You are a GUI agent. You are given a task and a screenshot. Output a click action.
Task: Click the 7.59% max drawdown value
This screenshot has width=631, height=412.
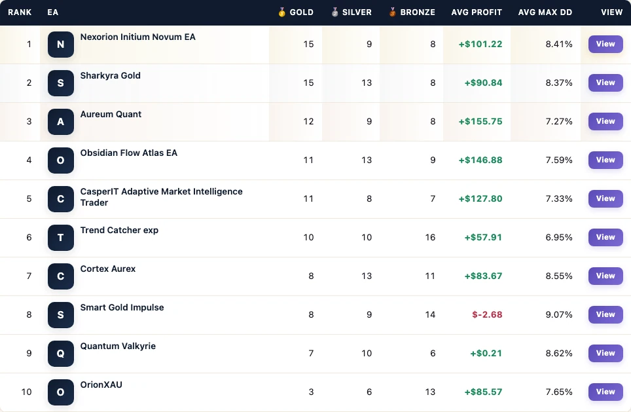[x=559, y=160]
